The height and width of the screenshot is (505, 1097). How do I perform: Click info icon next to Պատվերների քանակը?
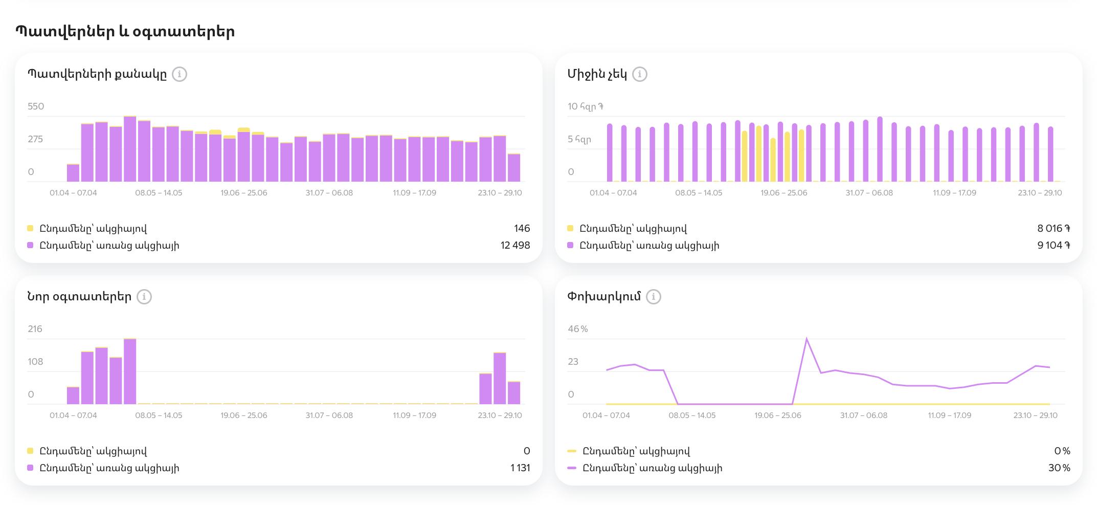(x=179, y=74)
